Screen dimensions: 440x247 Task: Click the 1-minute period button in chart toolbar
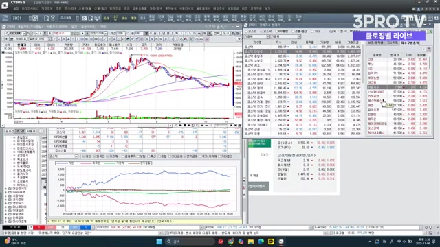pos(181,34)
